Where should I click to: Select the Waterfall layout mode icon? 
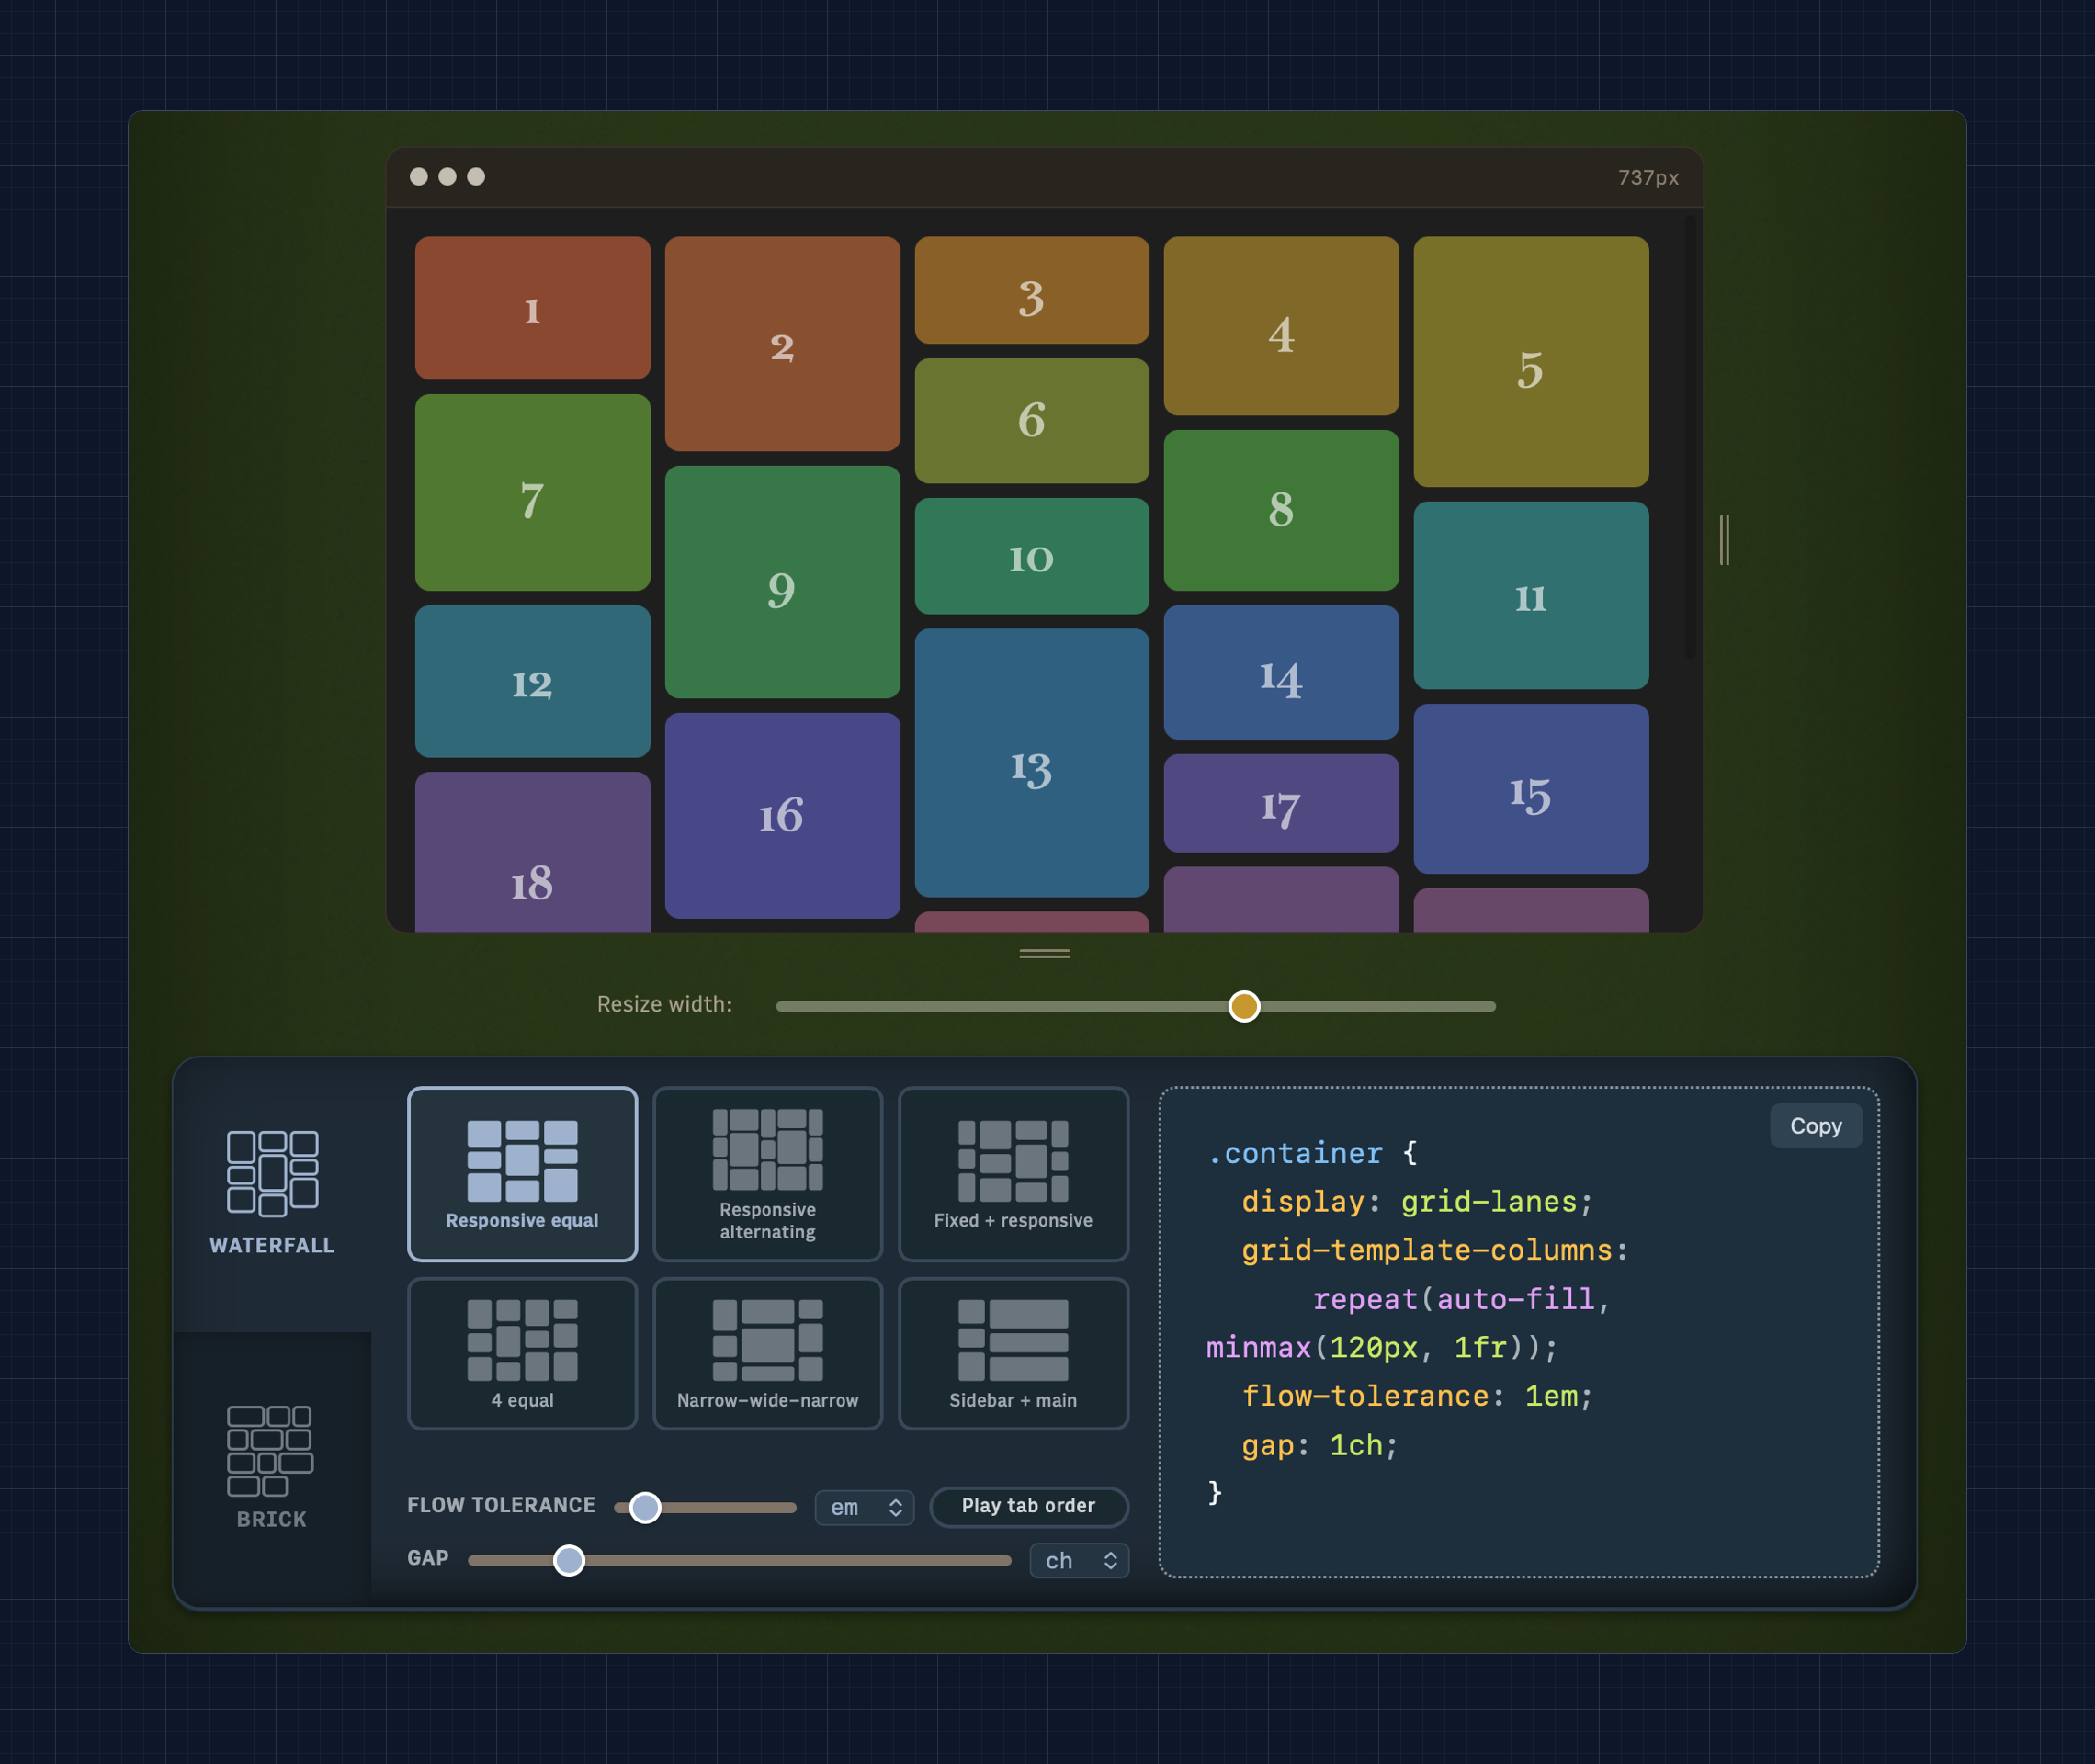click(x=272, y=1192)
